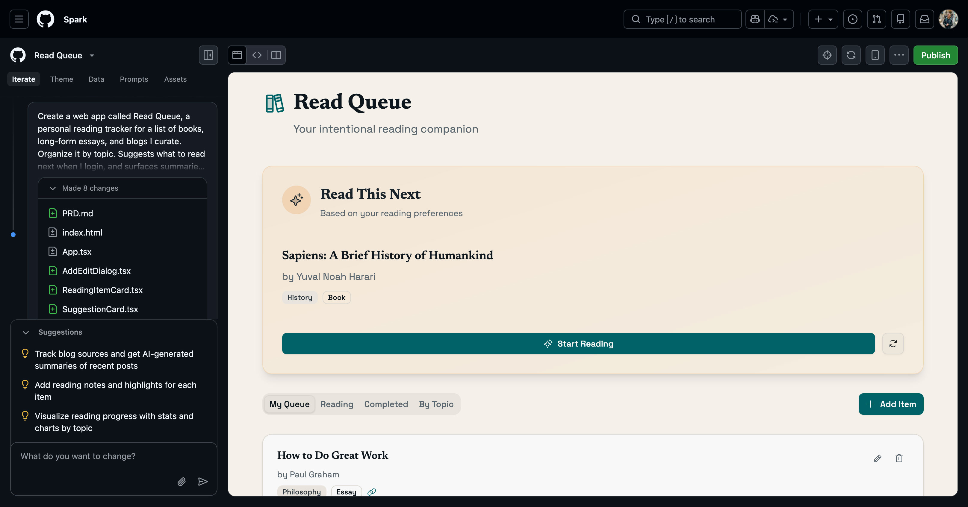
Task: Open link icon for Paul Graham essay
Action: [x=372, y=492]
